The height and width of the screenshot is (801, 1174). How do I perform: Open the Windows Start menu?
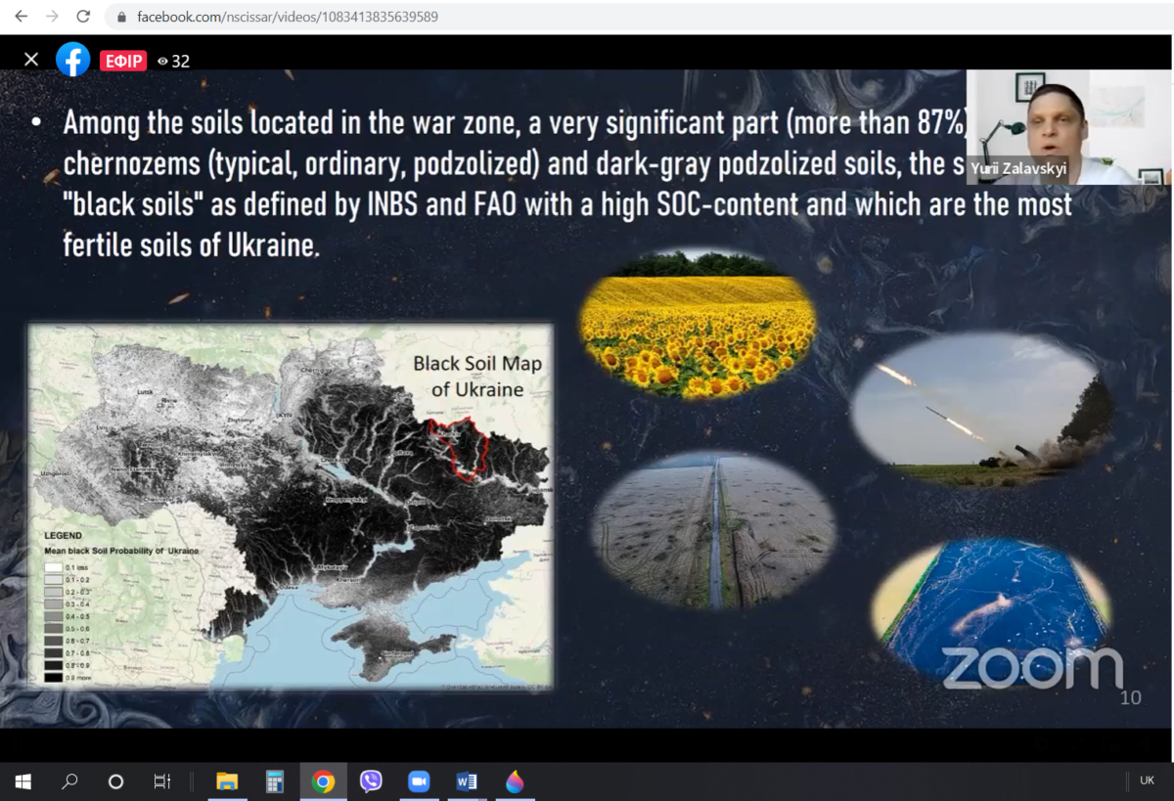(x=23, y=781)
